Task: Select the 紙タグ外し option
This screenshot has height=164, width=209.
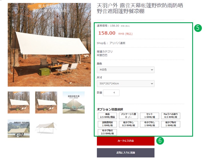Action: (x=128, y=124)
